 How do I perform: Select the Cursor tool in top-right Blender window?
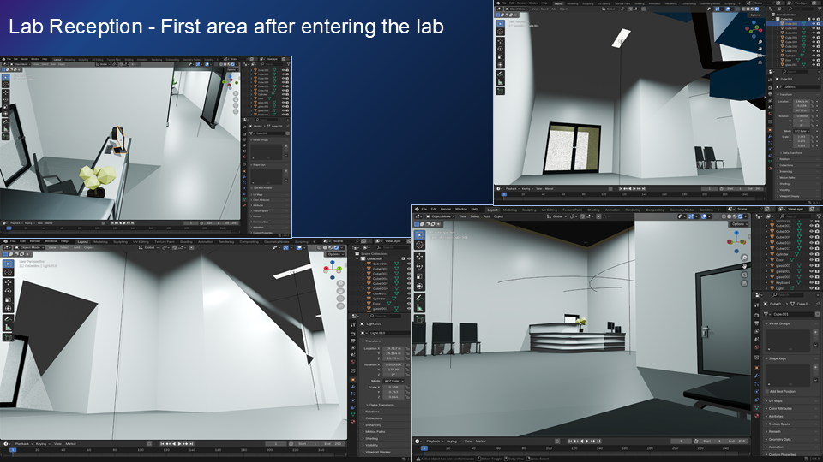500,32
